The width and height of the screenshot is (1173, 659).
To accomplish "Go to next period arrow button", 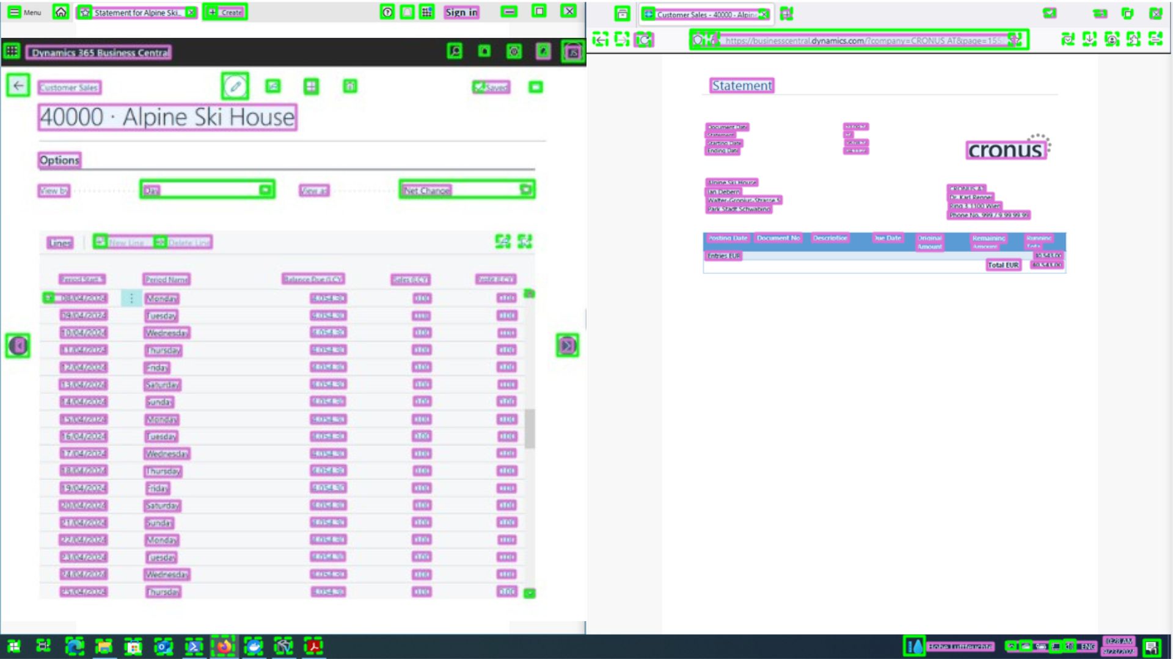I will (568, 346).
